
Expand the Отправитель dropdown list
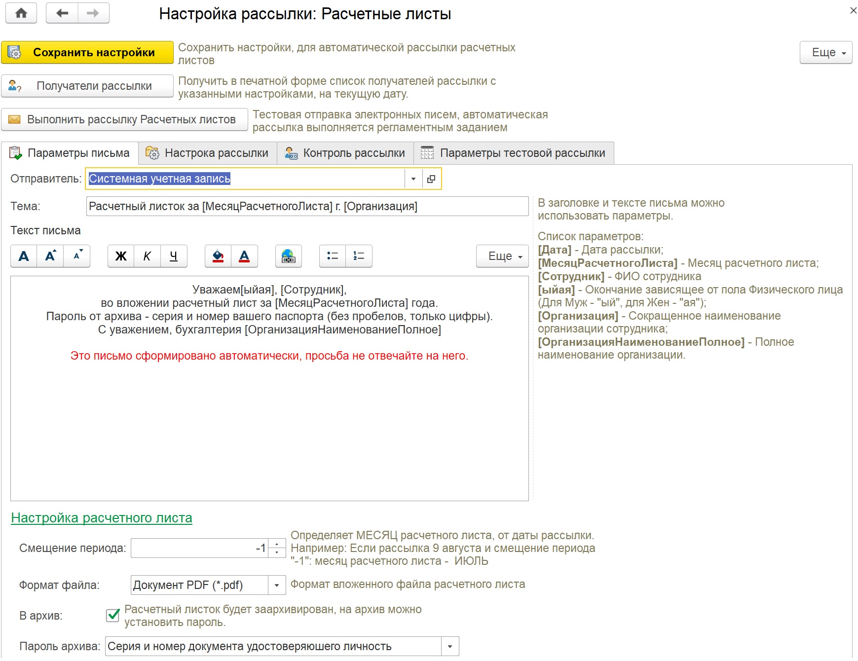click(413, 179)
